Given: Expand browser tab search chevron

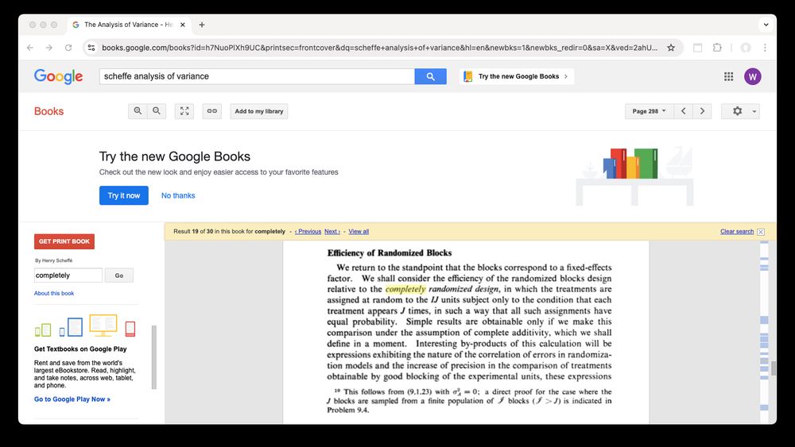Looking at the screenshot, I should (x=766, y=25).
